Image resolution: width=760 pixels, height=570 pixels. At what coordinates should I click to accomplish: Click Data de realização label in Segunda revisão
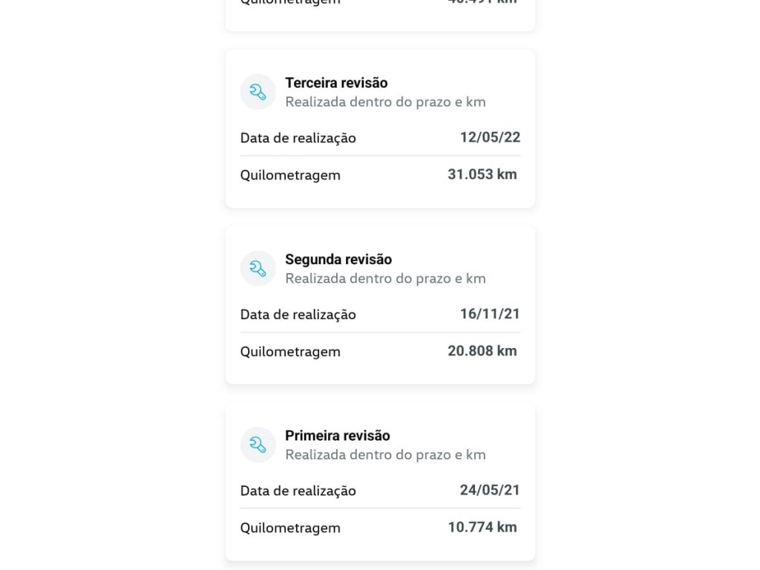pos(298,315)
